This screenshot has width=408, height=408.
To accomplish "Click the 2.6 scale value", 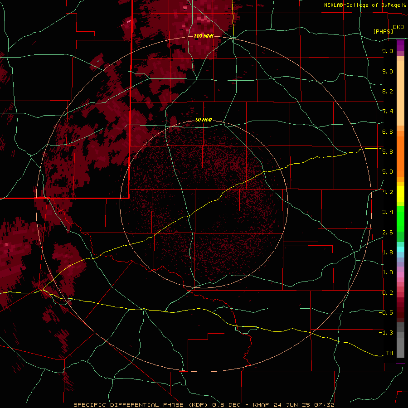I will [x=388, y=233].
